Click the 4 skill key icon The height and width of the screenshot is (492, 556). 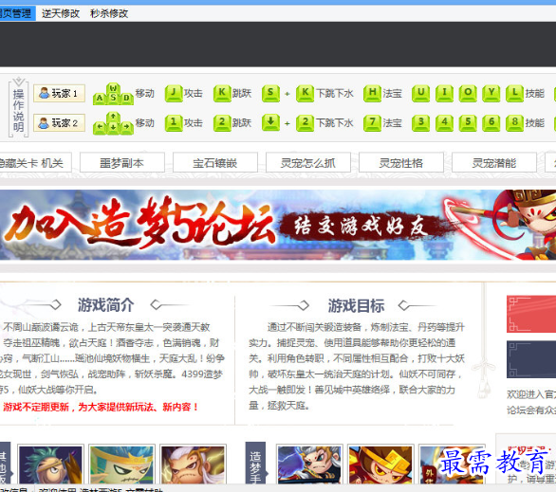click(444, 123)
